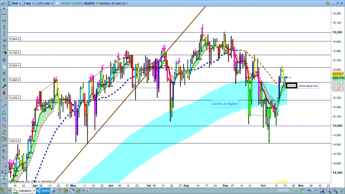Viewport: 345px width, 194px height.
Task: Click the 'Zona clave hoy' label
Action: click(x=308, y=86)
